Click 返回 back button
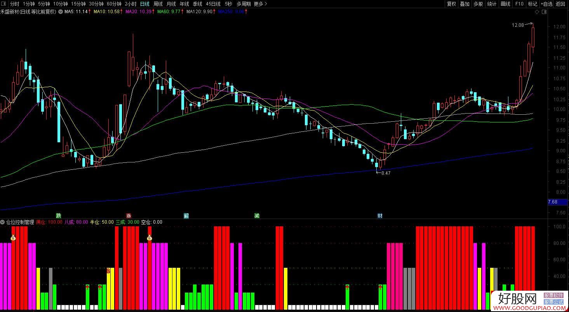 tap(560, 4)
